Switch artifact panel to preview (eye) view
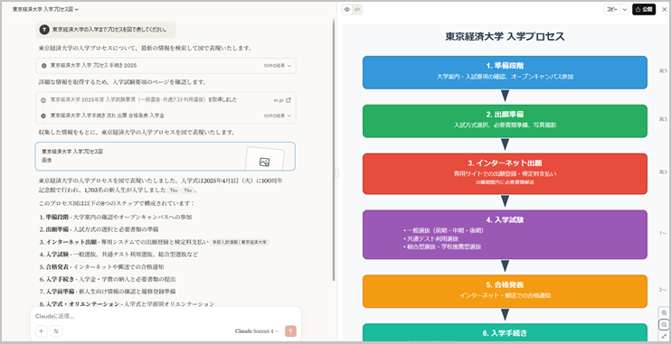 coord(347,9)
